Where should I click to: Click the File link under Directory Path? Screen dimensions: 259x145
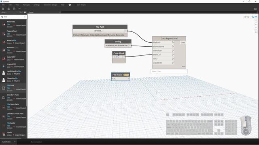click(8, 97)
